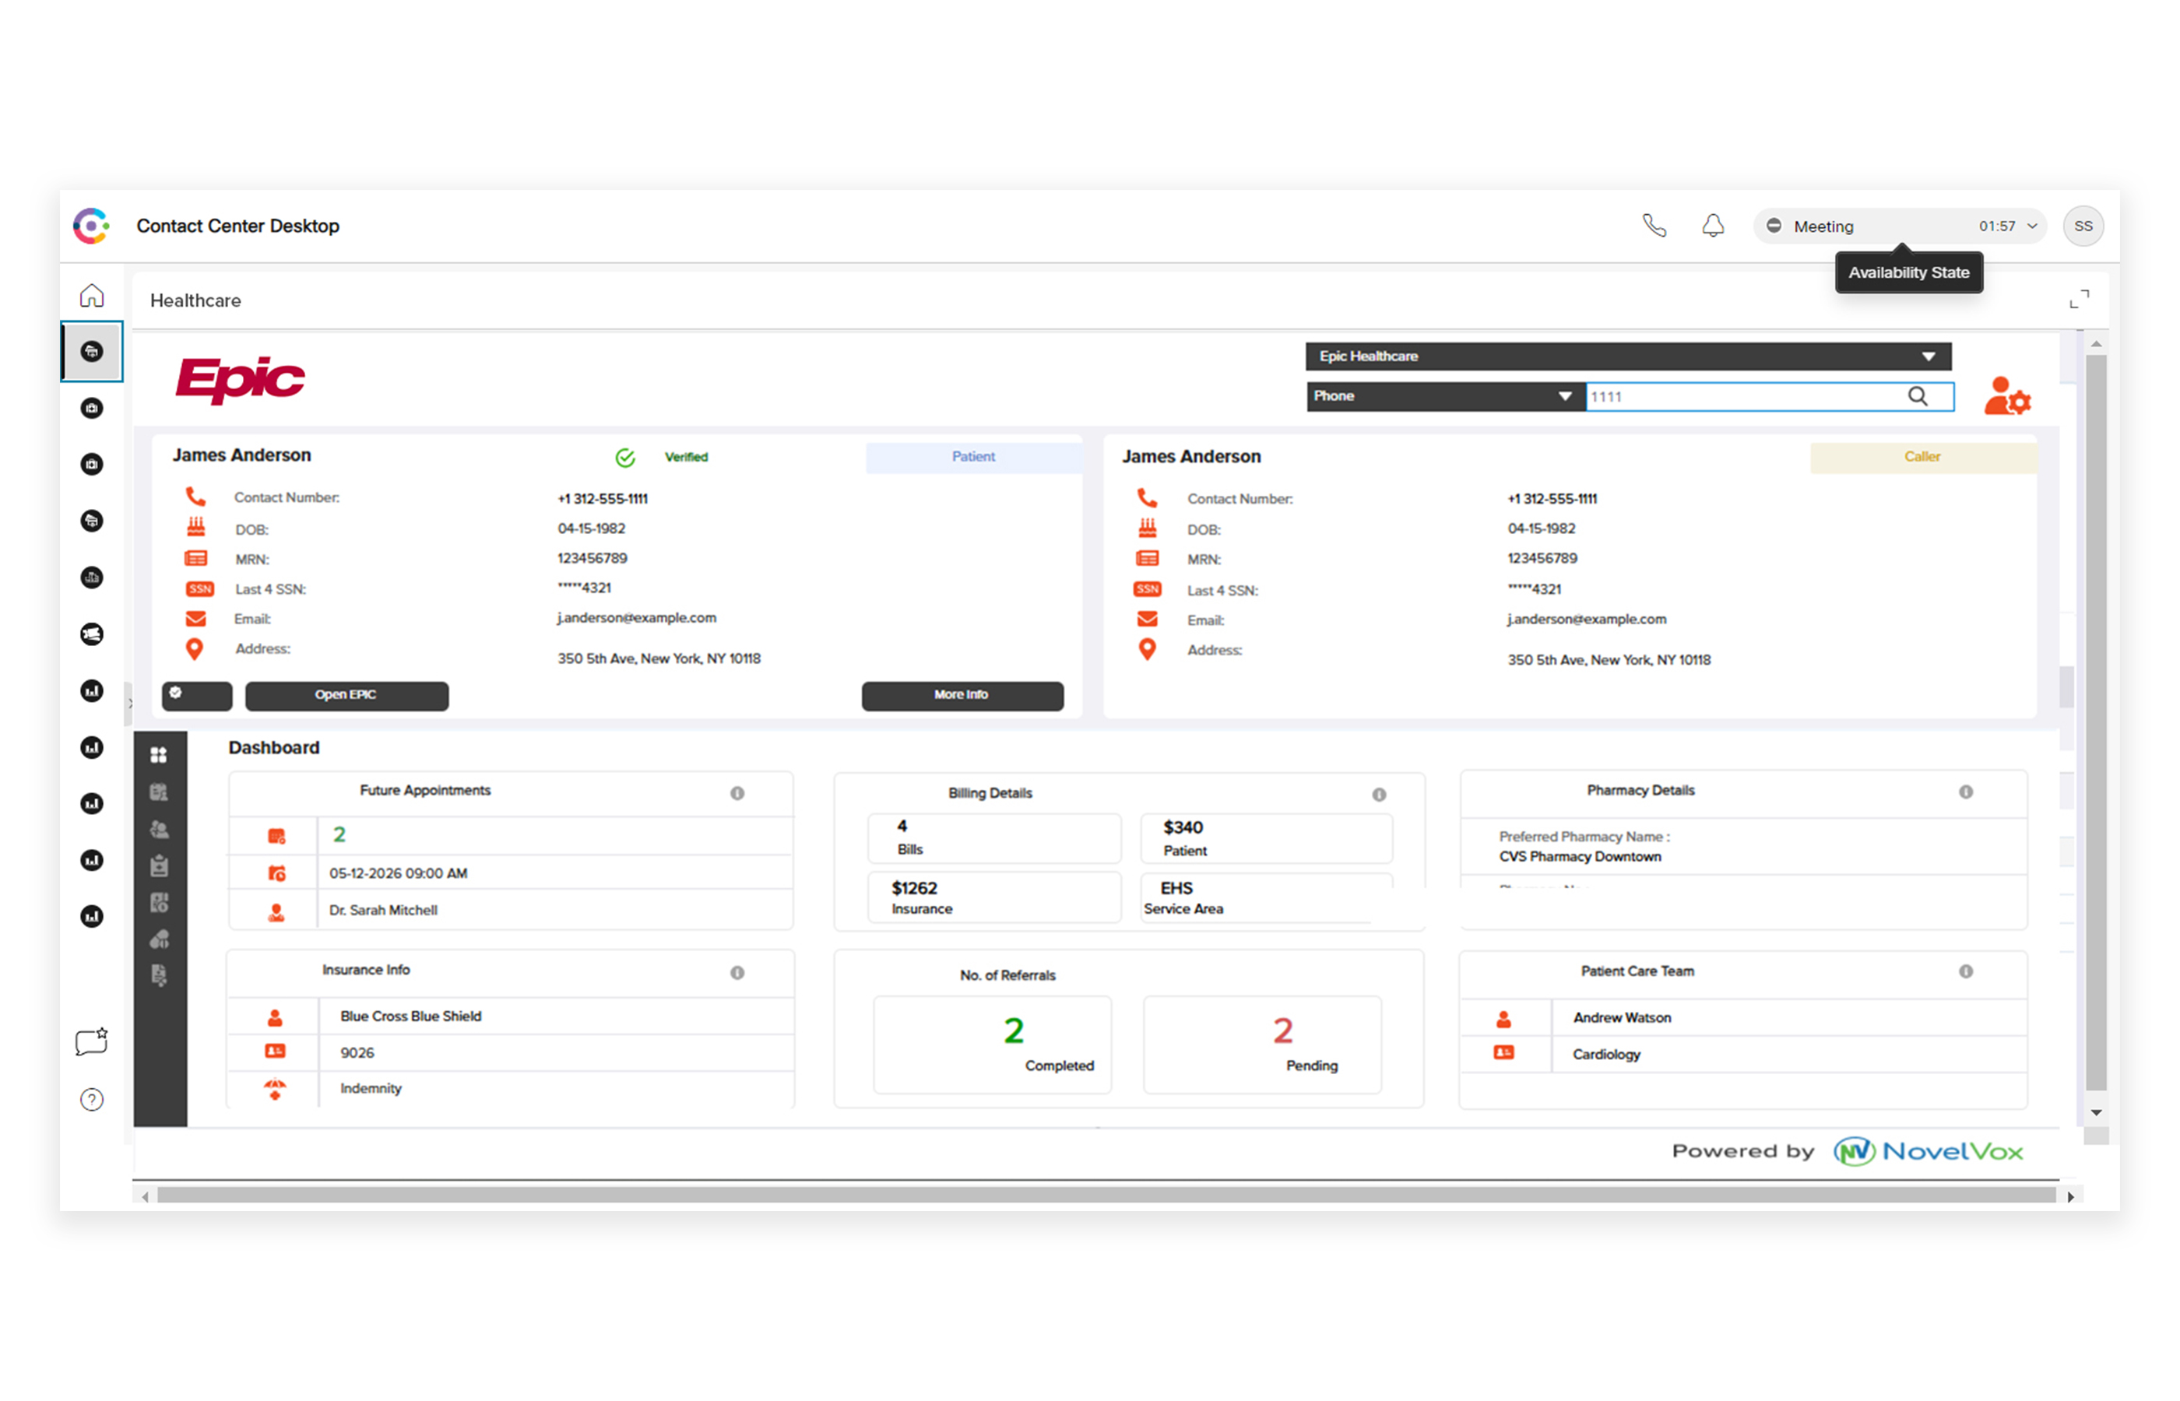
Task: Click the green Verified check icon
Action: pos(625,458)
